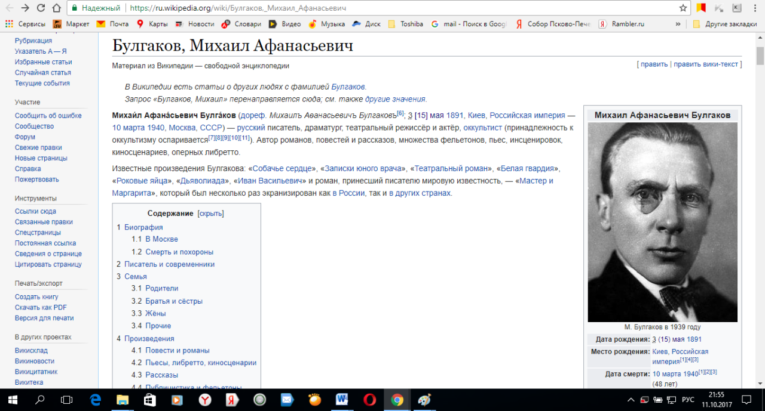Image resolution: width=765 pixels, height=411 pixels.
Task: Jump to Повести и романы section
Action: pos(178,351)
